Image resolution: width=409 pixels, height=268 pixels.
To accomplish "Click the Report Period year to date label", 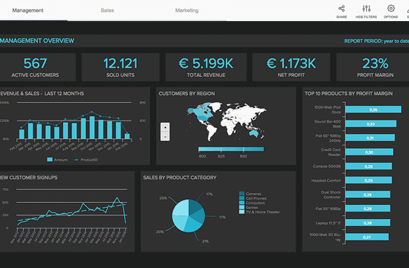I will coord(375,42).
